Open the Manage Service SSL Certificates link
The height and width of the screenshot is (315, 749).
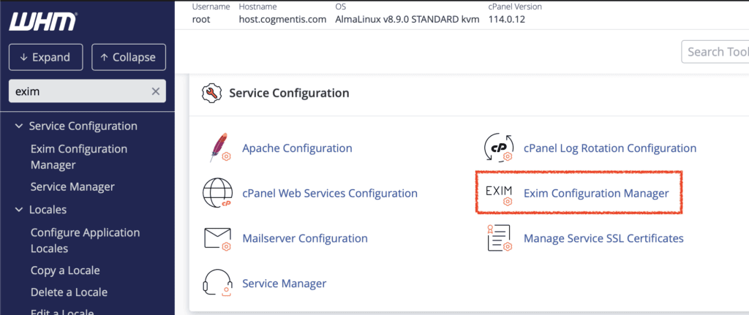[603, 238]
